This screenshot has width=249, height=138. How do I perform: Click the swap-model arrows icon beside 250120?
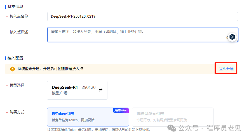101,90
